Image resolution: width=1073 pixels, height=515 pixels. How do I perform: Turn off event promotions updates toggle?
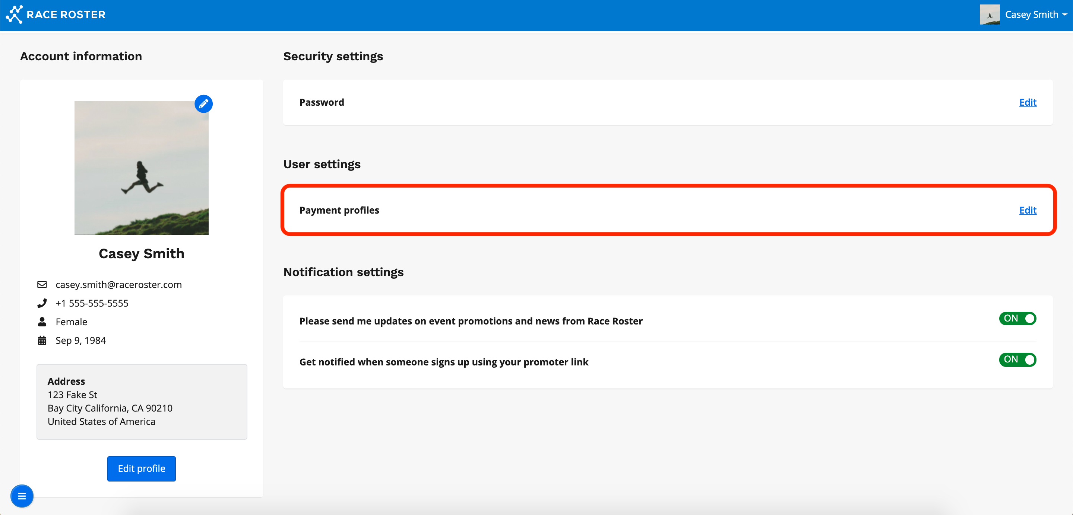coord(1017,319)
